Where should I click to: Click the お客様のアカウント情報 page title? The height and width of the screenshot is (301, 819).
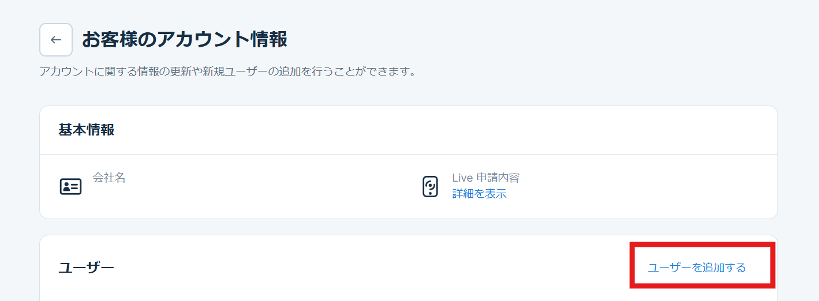185,40
